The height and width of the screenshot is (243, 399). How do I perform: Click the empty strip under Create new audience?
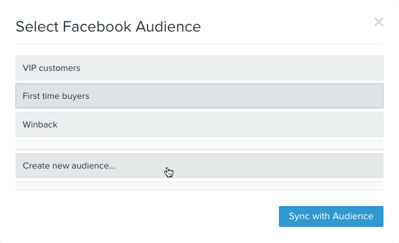point(199,186)
